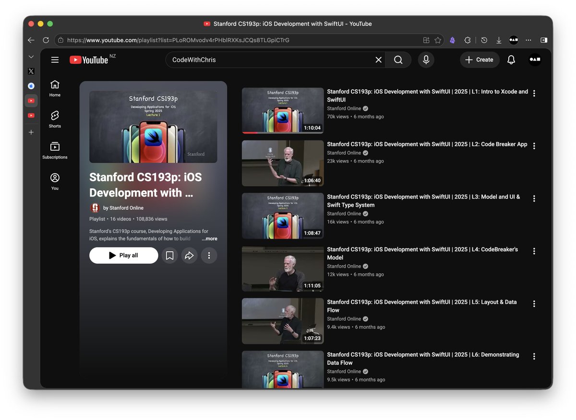The height and width of the screenshot is (420, 576).
Task: Clear the CodeWithChris search text
Action: (x=378, y=60)
